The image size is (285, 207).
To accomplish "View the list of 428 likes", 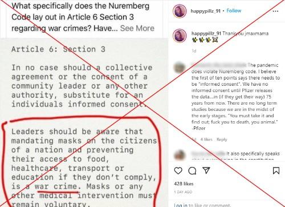I will (x=184, y=184).
